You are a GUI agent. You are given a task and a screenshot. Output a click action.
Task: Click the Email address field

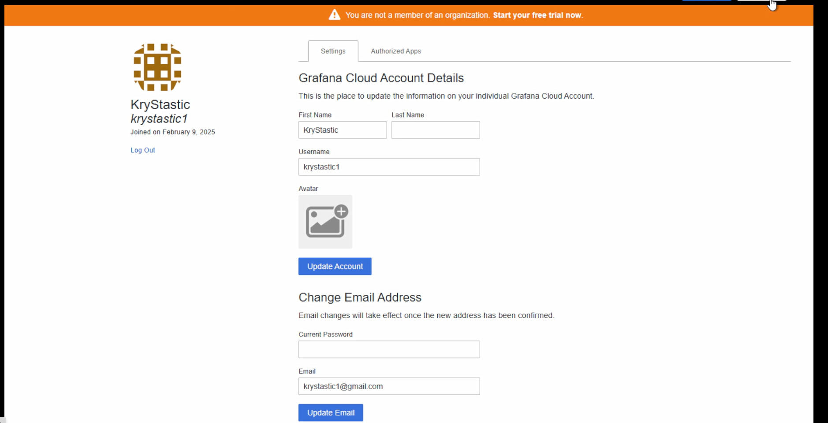(389, 386)
